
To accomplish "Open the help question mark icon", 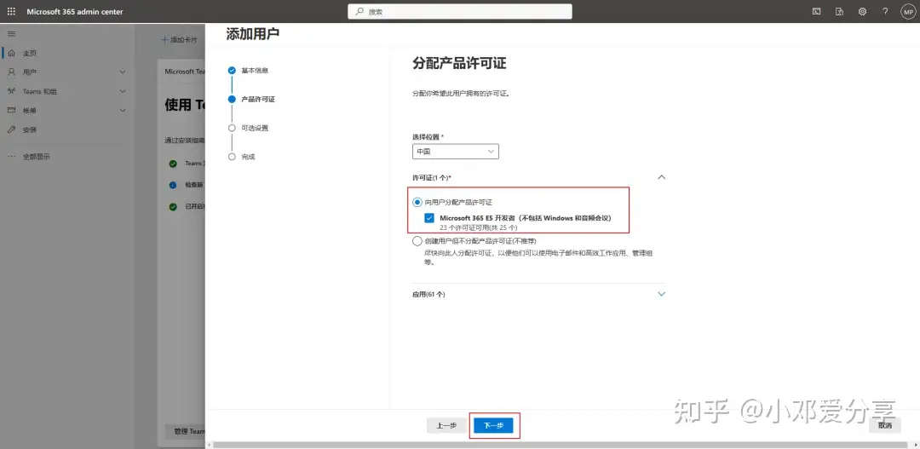I will 885,12.
